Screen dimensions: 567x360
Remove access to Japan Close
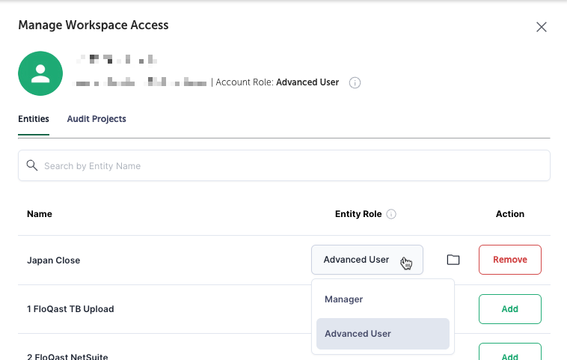[509, 260]
